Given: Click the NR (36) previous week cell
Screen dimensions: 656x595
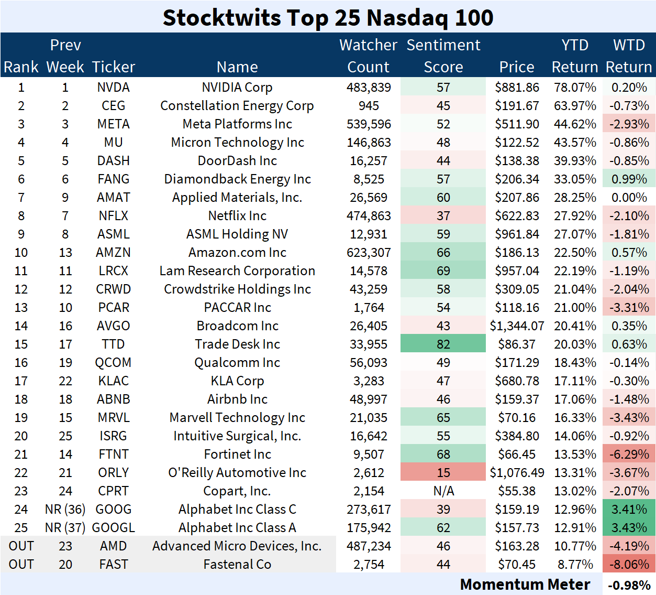Looking at the screenshot, I should click(x=65, y=510).
